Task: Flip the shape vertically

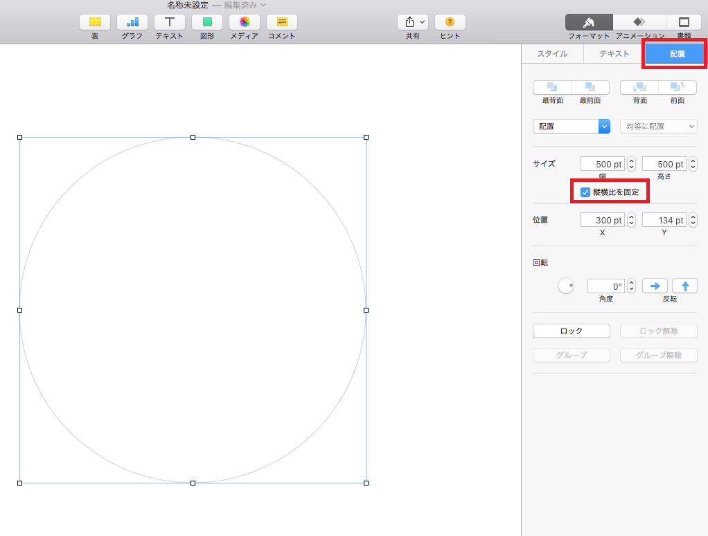Action: 685,286
